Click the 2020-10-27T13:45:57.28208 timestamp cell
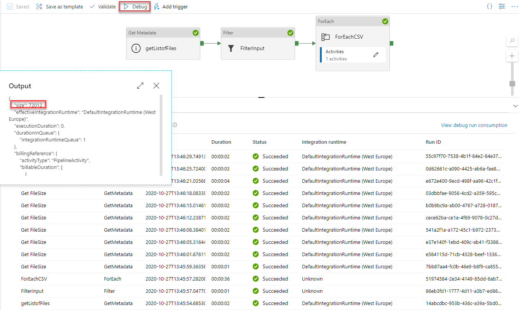Screen dimensions: 519x310 175,279
